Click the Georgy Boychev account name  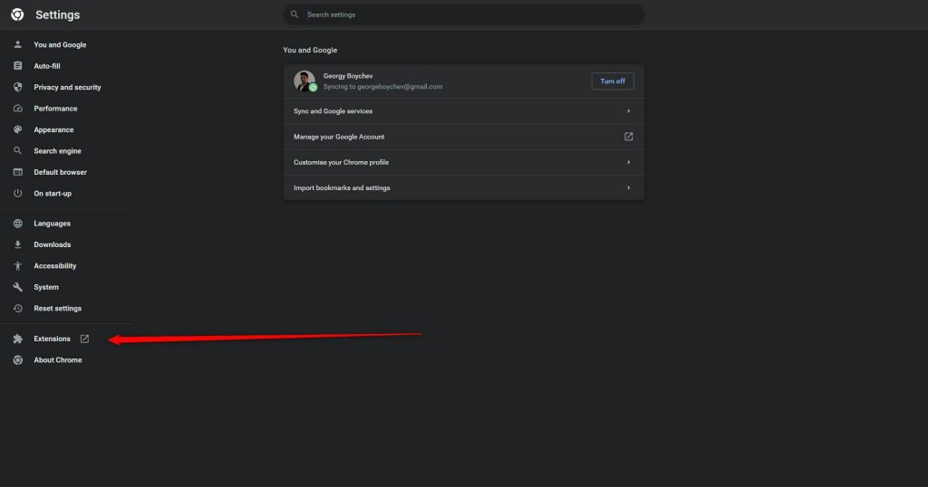tap(348, 76)
